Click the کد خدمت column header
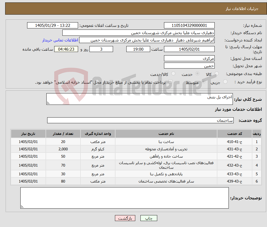Viewport: 267px width, 227px height. [234, 134]
